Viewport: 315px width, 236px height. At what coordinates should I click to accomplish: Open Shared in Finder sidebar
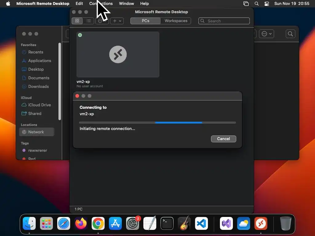(34, 114)
